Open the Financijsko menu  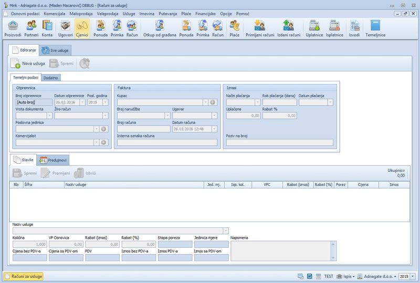click(x=206, y=13)
